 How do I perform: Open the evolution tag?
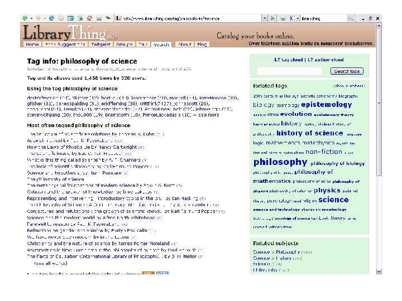click(x=296, y=114)
